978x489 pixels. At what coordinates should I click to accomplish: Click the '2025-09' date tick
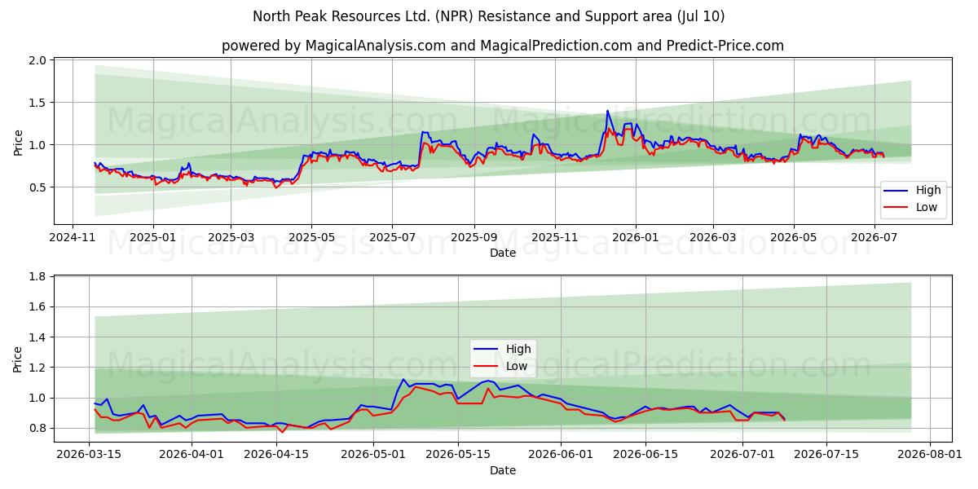(474, 237)
